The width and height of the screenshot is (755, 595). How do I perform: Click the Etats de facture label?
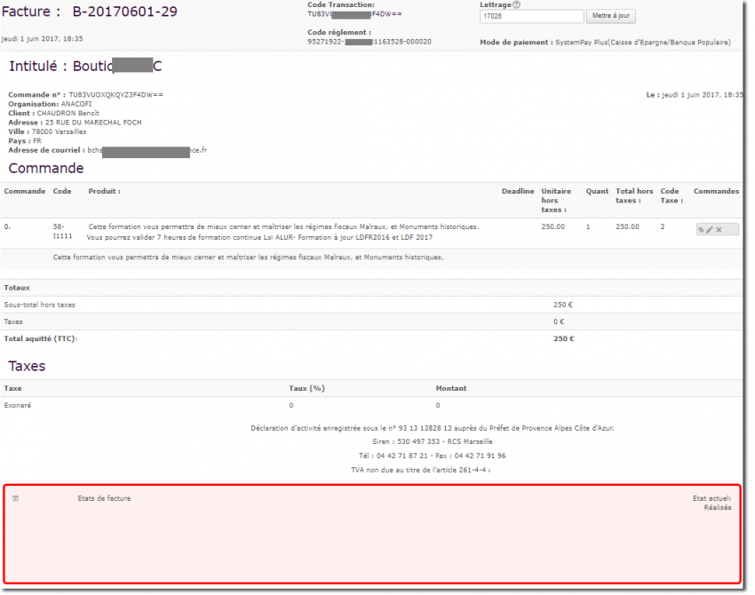click(104, 498)
